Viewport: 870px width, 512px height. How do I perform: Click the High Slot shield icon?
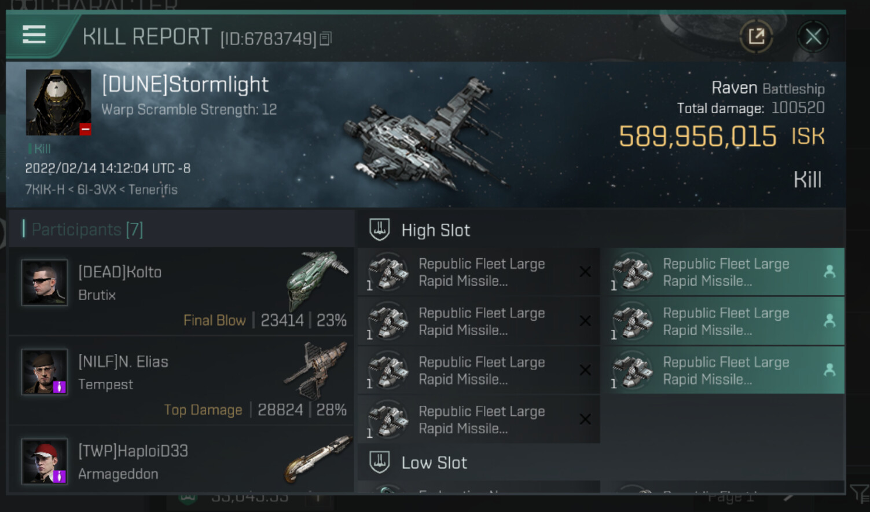(380, 230)
